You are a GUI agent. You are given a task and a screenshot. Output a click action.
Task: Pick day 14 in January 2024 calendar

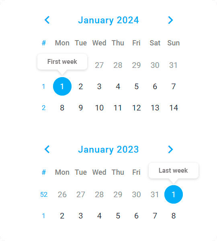[174, 108]
